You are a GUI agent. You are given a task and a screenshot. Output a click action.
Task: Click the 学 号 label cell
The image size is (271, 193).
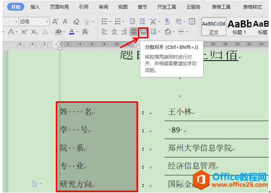tap(98, 130)
